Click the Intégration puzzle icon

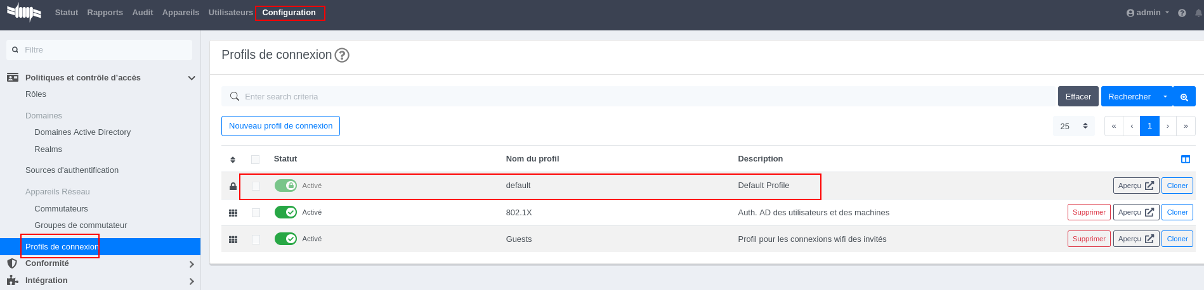click(12, 281)
